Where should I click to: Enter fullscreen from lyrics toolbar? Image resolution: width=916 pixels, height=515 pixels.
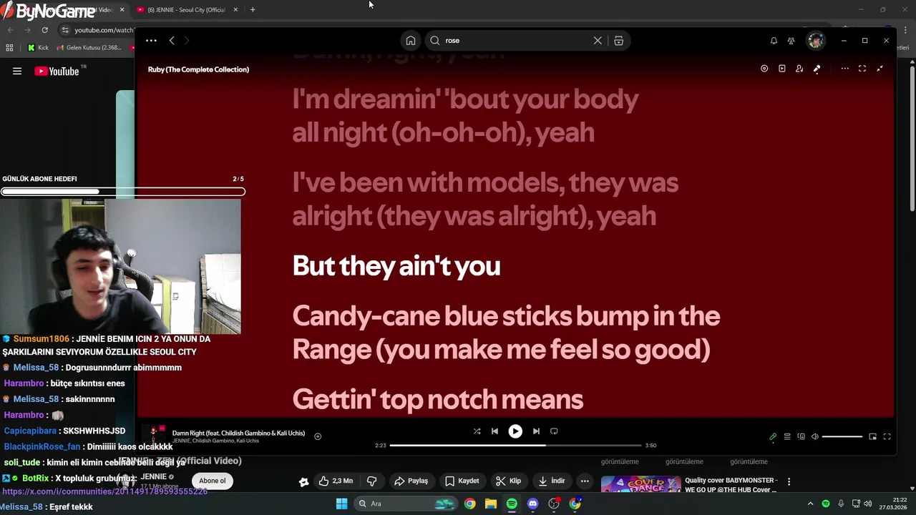tap(862, 69)
